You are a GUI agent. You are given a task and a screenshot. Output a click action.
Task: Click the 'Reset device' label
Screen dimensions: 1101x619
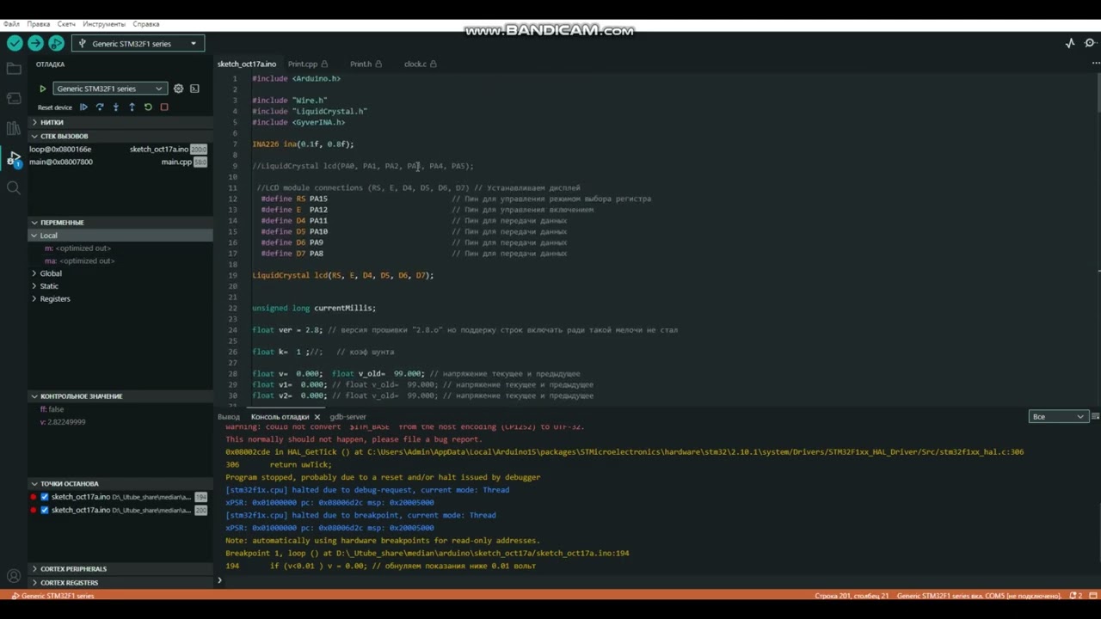point(55,107)
